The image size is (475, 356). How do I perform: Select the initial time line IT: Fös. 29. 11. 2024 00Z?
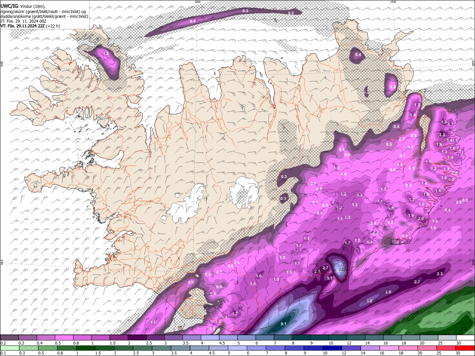pos(23,21)
